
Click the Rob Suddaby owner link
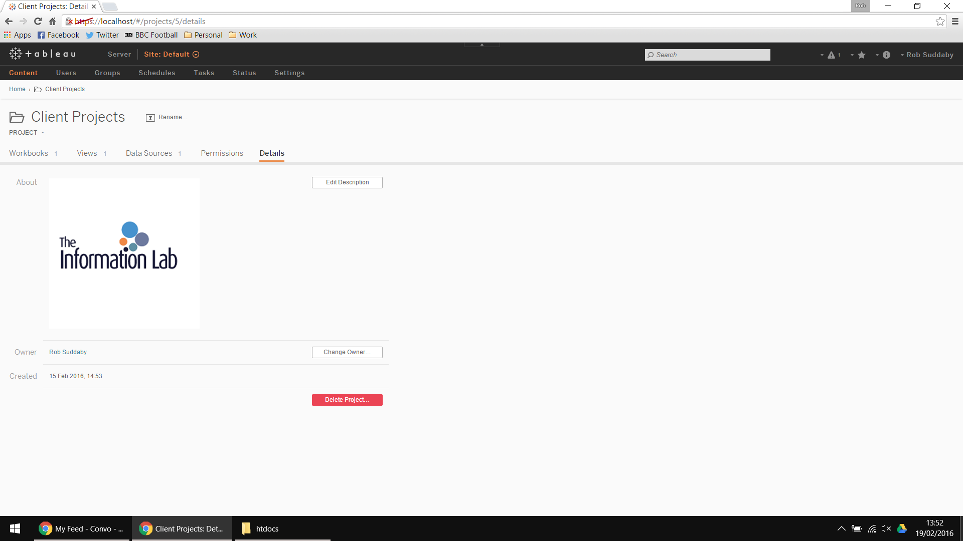click(68, 352)
